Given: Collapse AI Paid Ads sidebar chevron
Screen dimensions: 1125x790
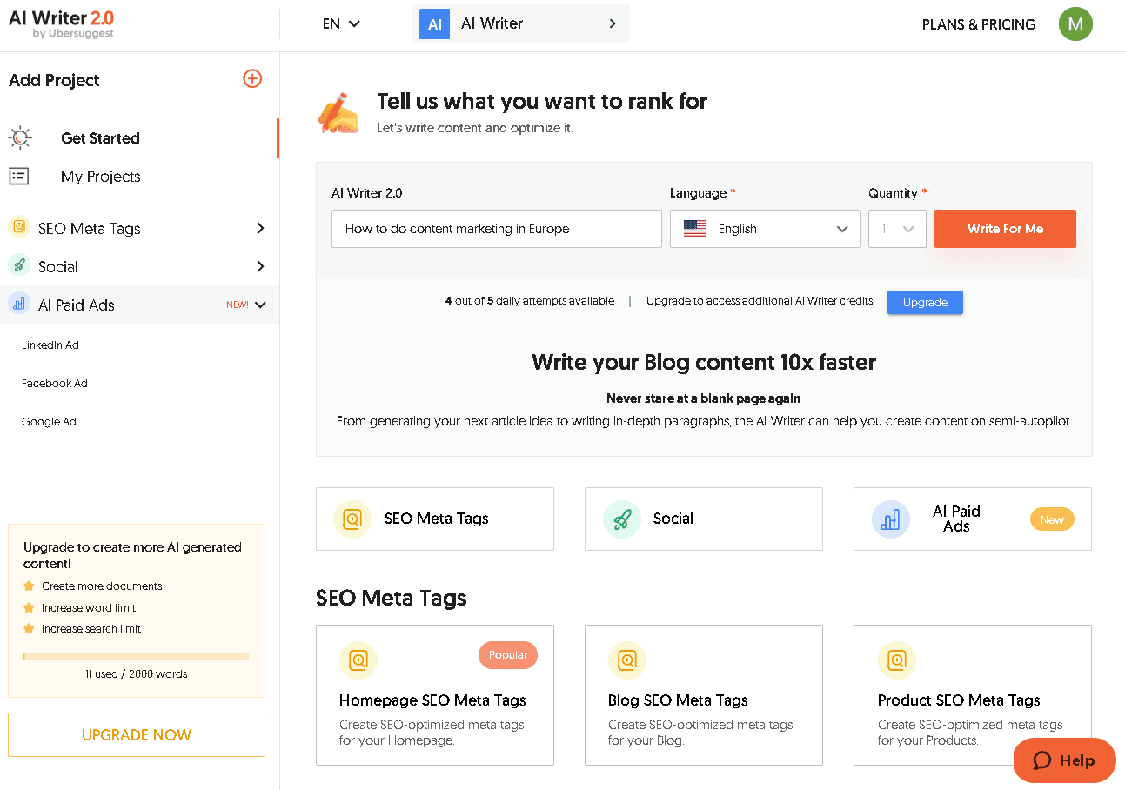Looking at the screenshot, I should pyautogui.click(x=260, y=305).
